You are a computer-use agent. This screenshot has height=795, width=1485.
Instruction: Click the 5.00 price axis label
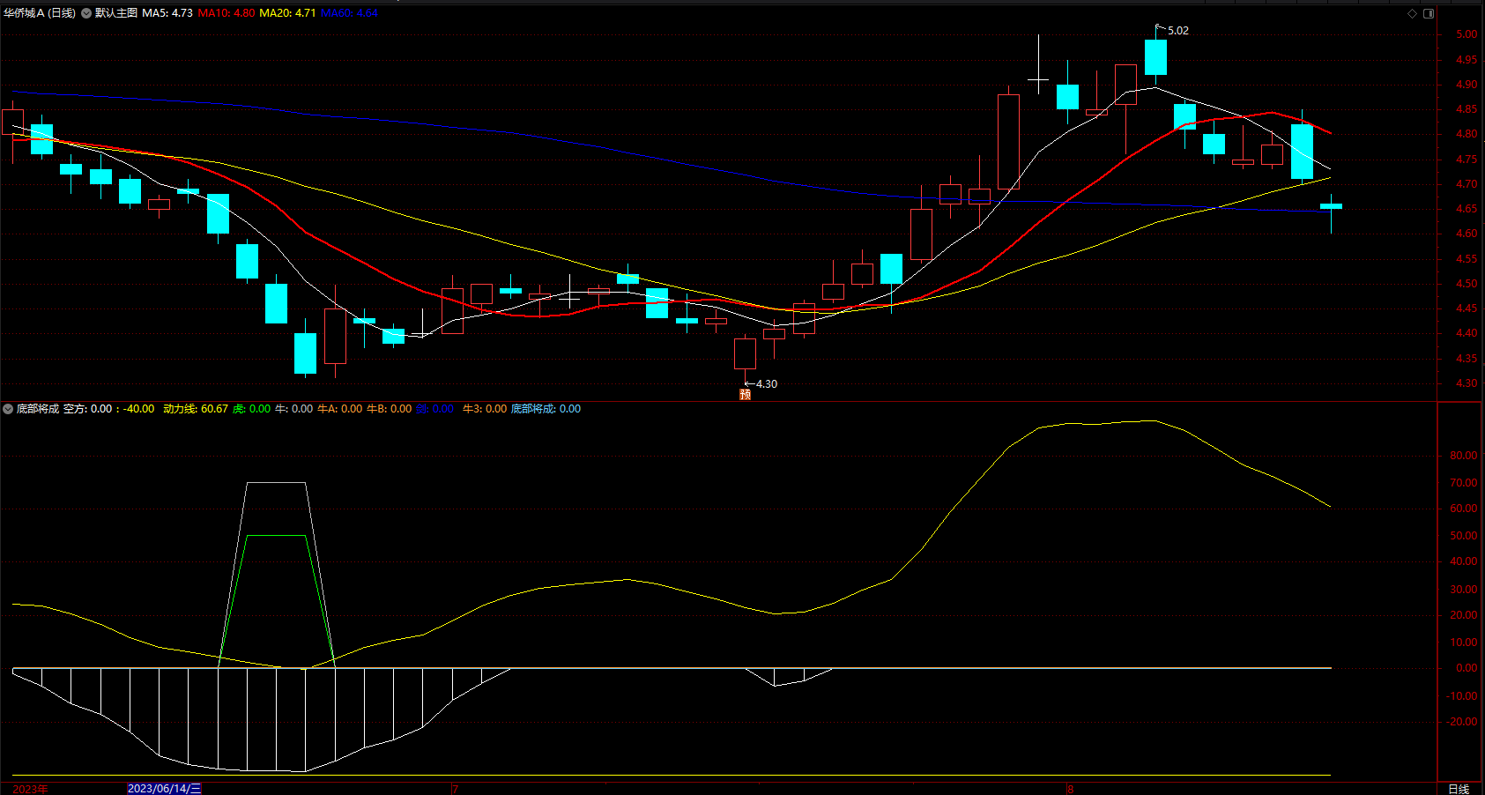pyautogui.click(x=1466, y=34)
